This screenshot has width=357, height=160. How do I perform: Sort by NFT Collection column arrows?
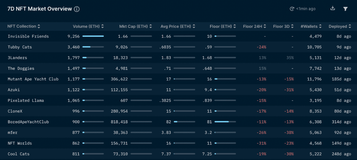coord(39,26)
